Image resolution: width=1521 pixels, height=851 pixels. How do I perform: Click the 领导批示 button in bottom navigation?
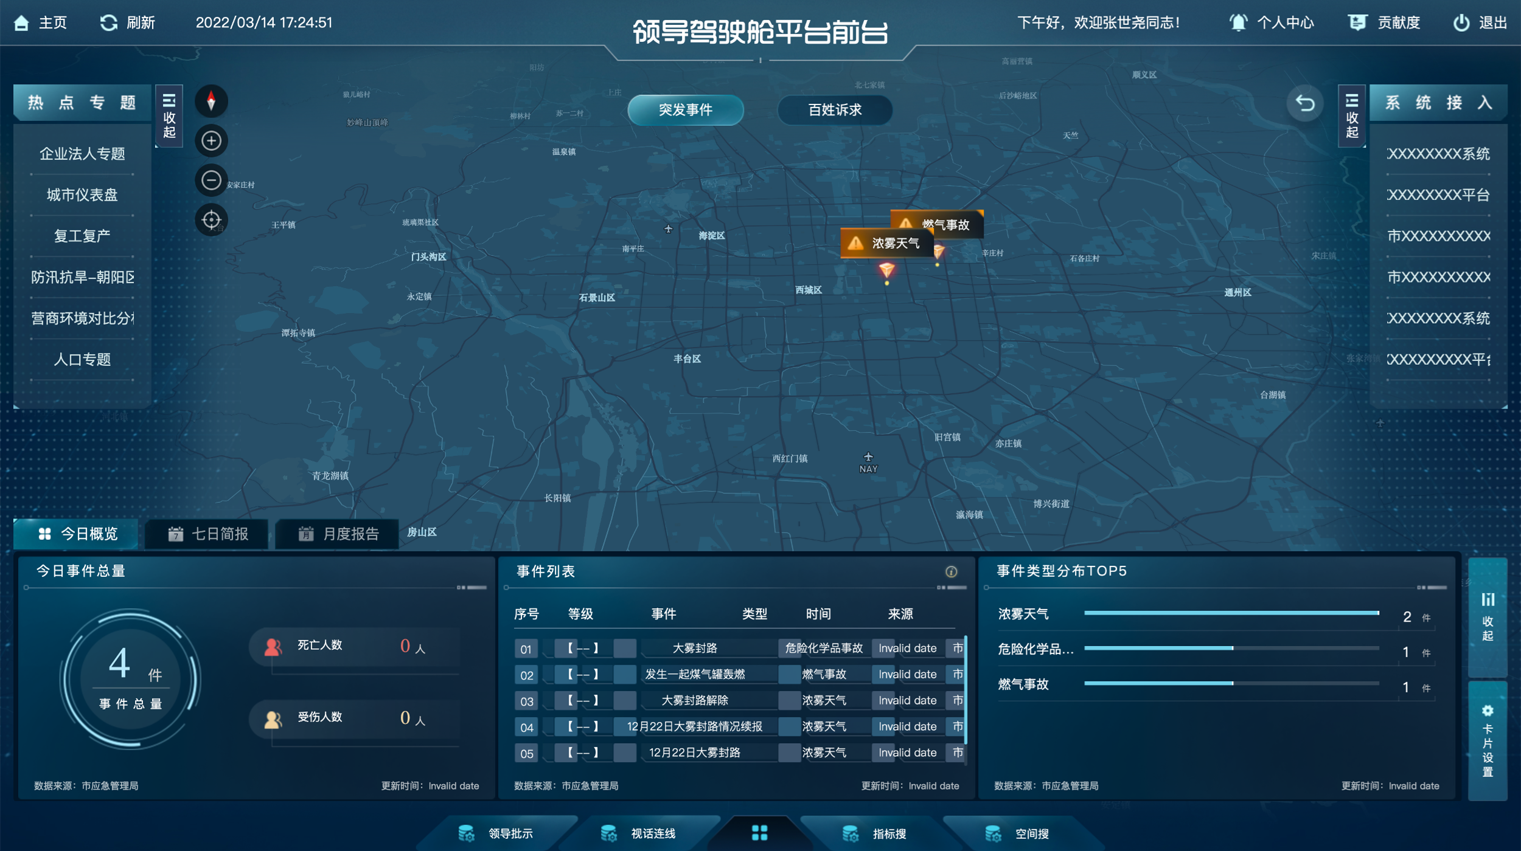(x=510, y=833)
